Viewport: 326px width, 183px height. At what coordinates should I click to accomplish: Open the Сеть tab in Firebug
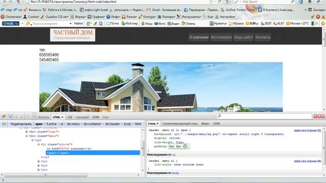tap(105, 117)
